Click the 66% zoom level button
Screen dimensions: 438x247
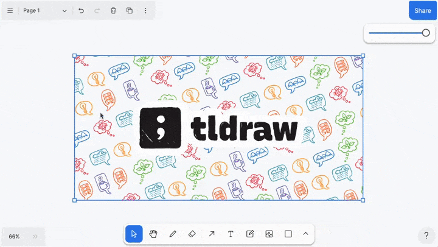pyautogui.click(x=14, y=236)
